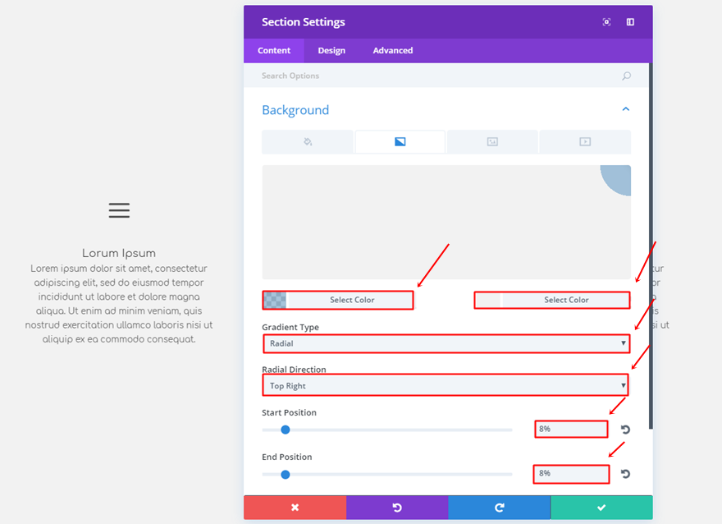Click the first gradient color swatch
The image size is (722, 524).
275,300
